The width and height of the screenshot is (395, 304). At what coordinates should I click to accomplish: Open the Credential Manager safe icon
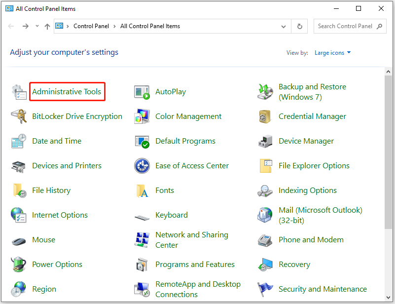click(265, 116)
